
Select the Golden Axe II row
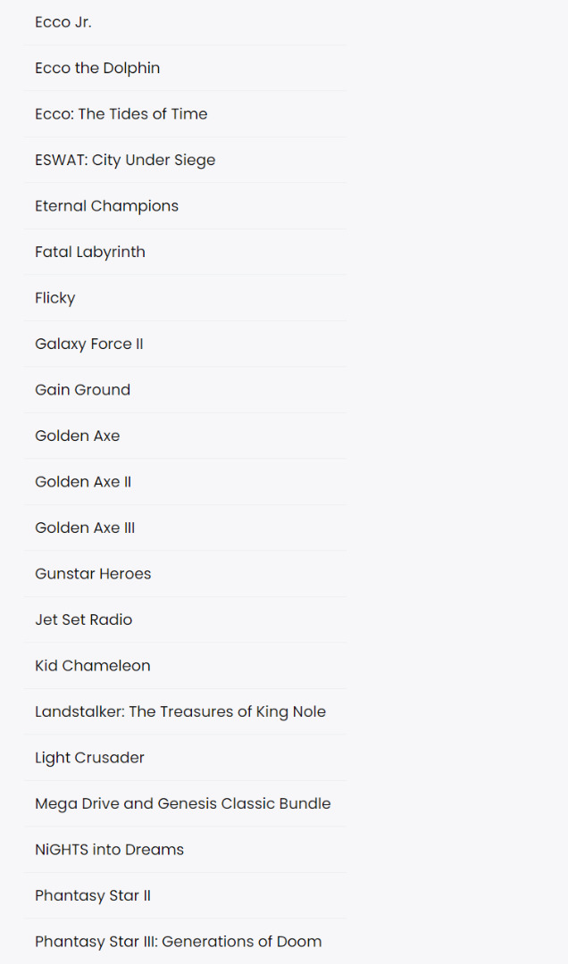pos(83,482)
